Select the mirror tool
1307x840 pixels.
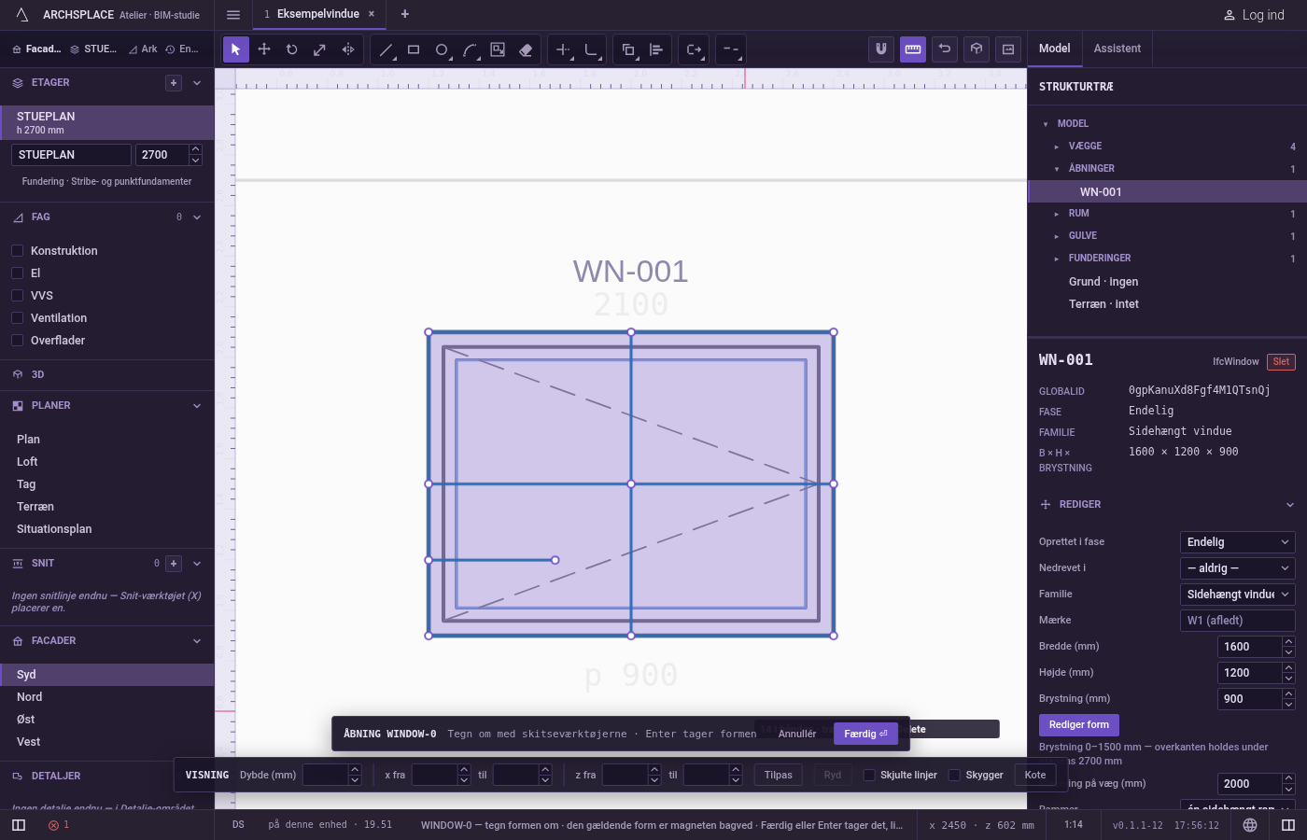point(348,49)
